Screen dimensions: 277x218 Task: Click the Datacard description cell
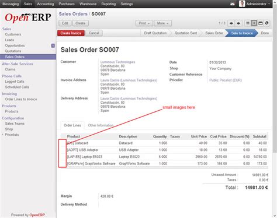click(126, 143)
